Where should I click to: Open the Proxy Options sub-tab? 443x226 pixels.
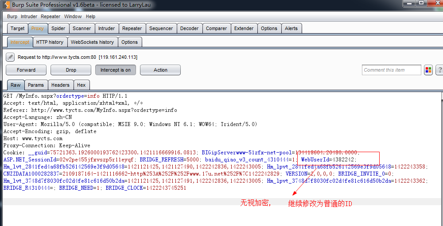(129, 42)
